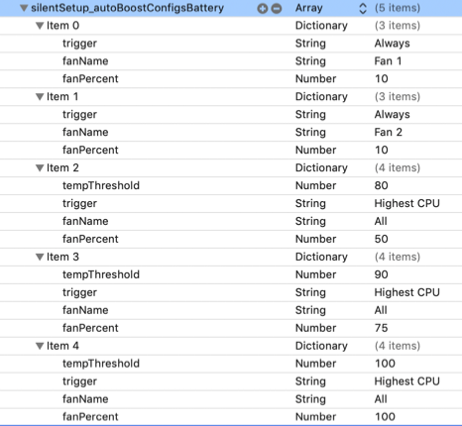Screen dimensions: 462x426
Task: Select fanPercent value 50 in Item 2
Action: click(x=381, y=239)
